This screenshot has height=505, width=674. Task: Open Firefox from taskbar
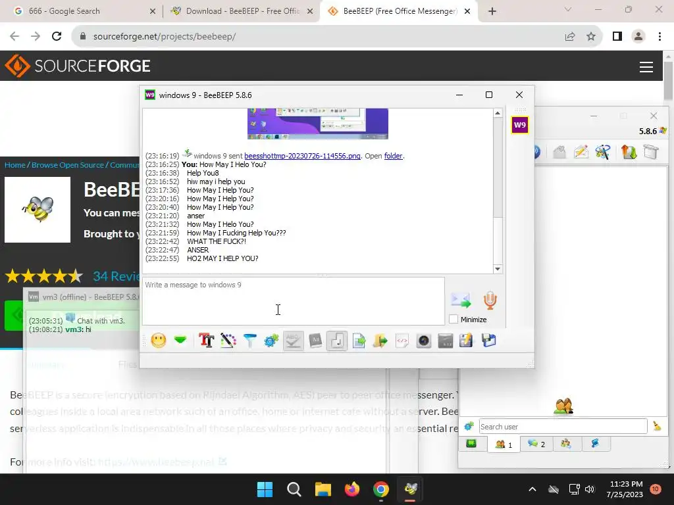click(x=352, y=489)
